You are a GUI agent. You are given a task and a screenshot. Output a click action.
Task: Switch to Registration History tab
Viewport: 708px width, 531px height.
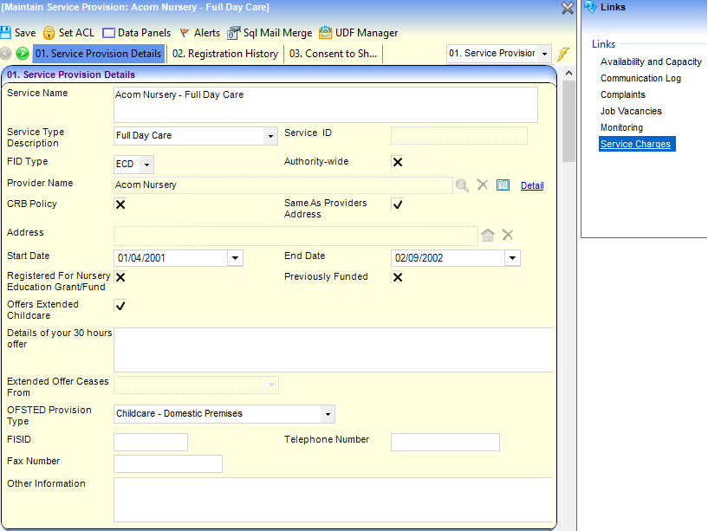(224, 54)
